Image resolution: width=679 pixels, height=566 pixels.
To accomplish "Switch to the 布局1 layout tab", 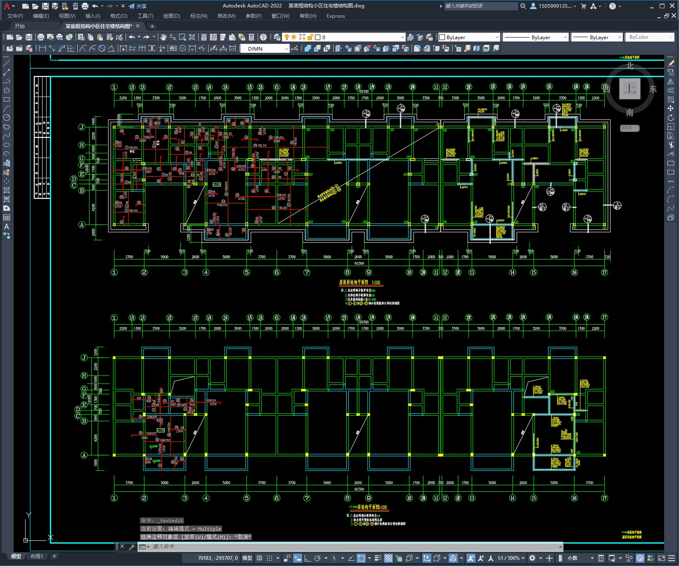I will [37, 557].
